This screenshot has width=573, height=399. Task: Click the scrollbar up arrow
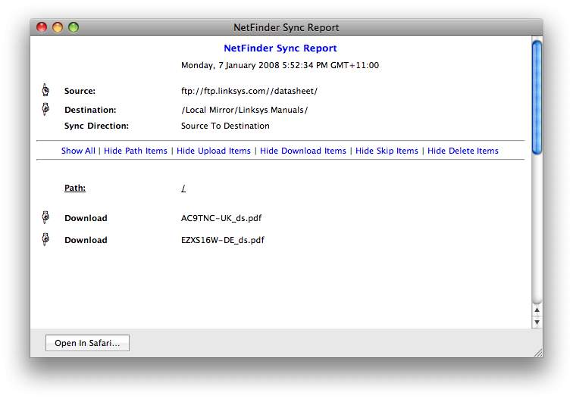537,310
